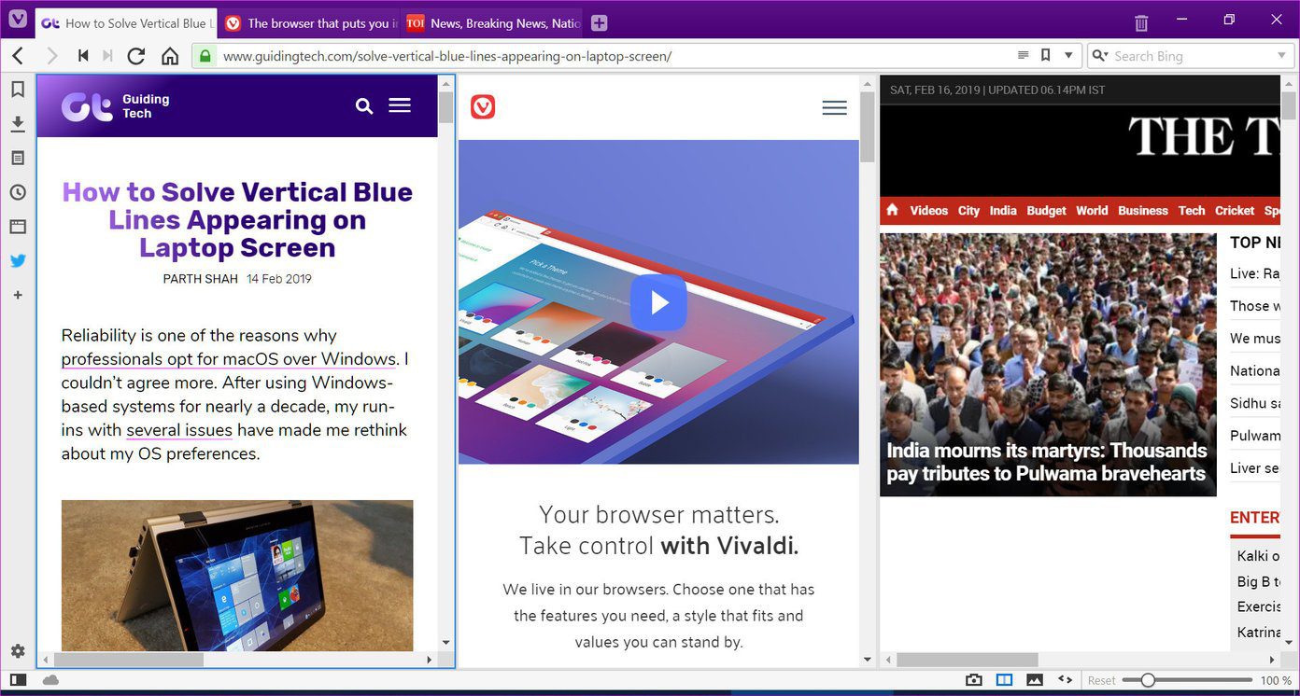This screenshot has width=1300, height=696.
Task: Search the Guiding Tech site
Action: coord(364,106)
